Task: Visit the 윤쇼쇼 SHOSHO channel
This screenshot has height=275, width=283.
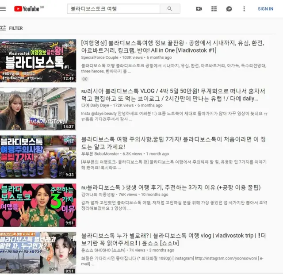Action: pos(103,250)
